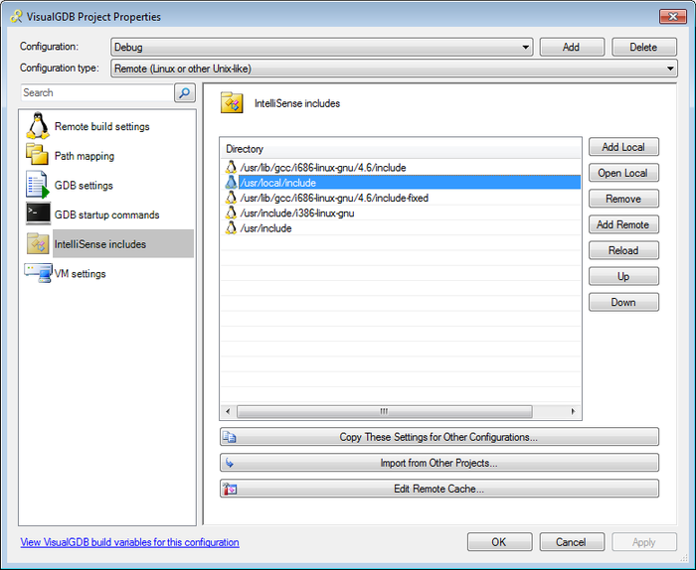Click the VM settings computer icon

(38, 273)
